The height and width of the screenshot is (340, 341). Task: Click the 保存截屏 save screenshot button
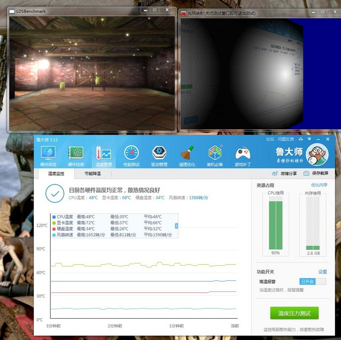coord(316,173)
